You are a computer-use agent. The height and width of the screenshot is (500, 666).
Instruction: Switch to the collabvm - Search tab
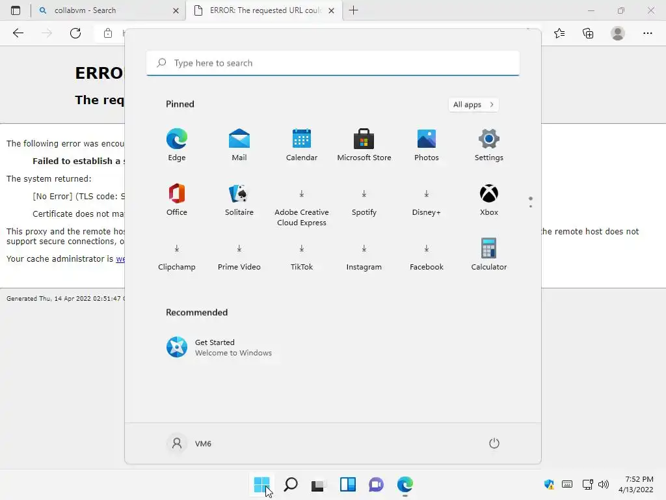(x=109, y=10)
